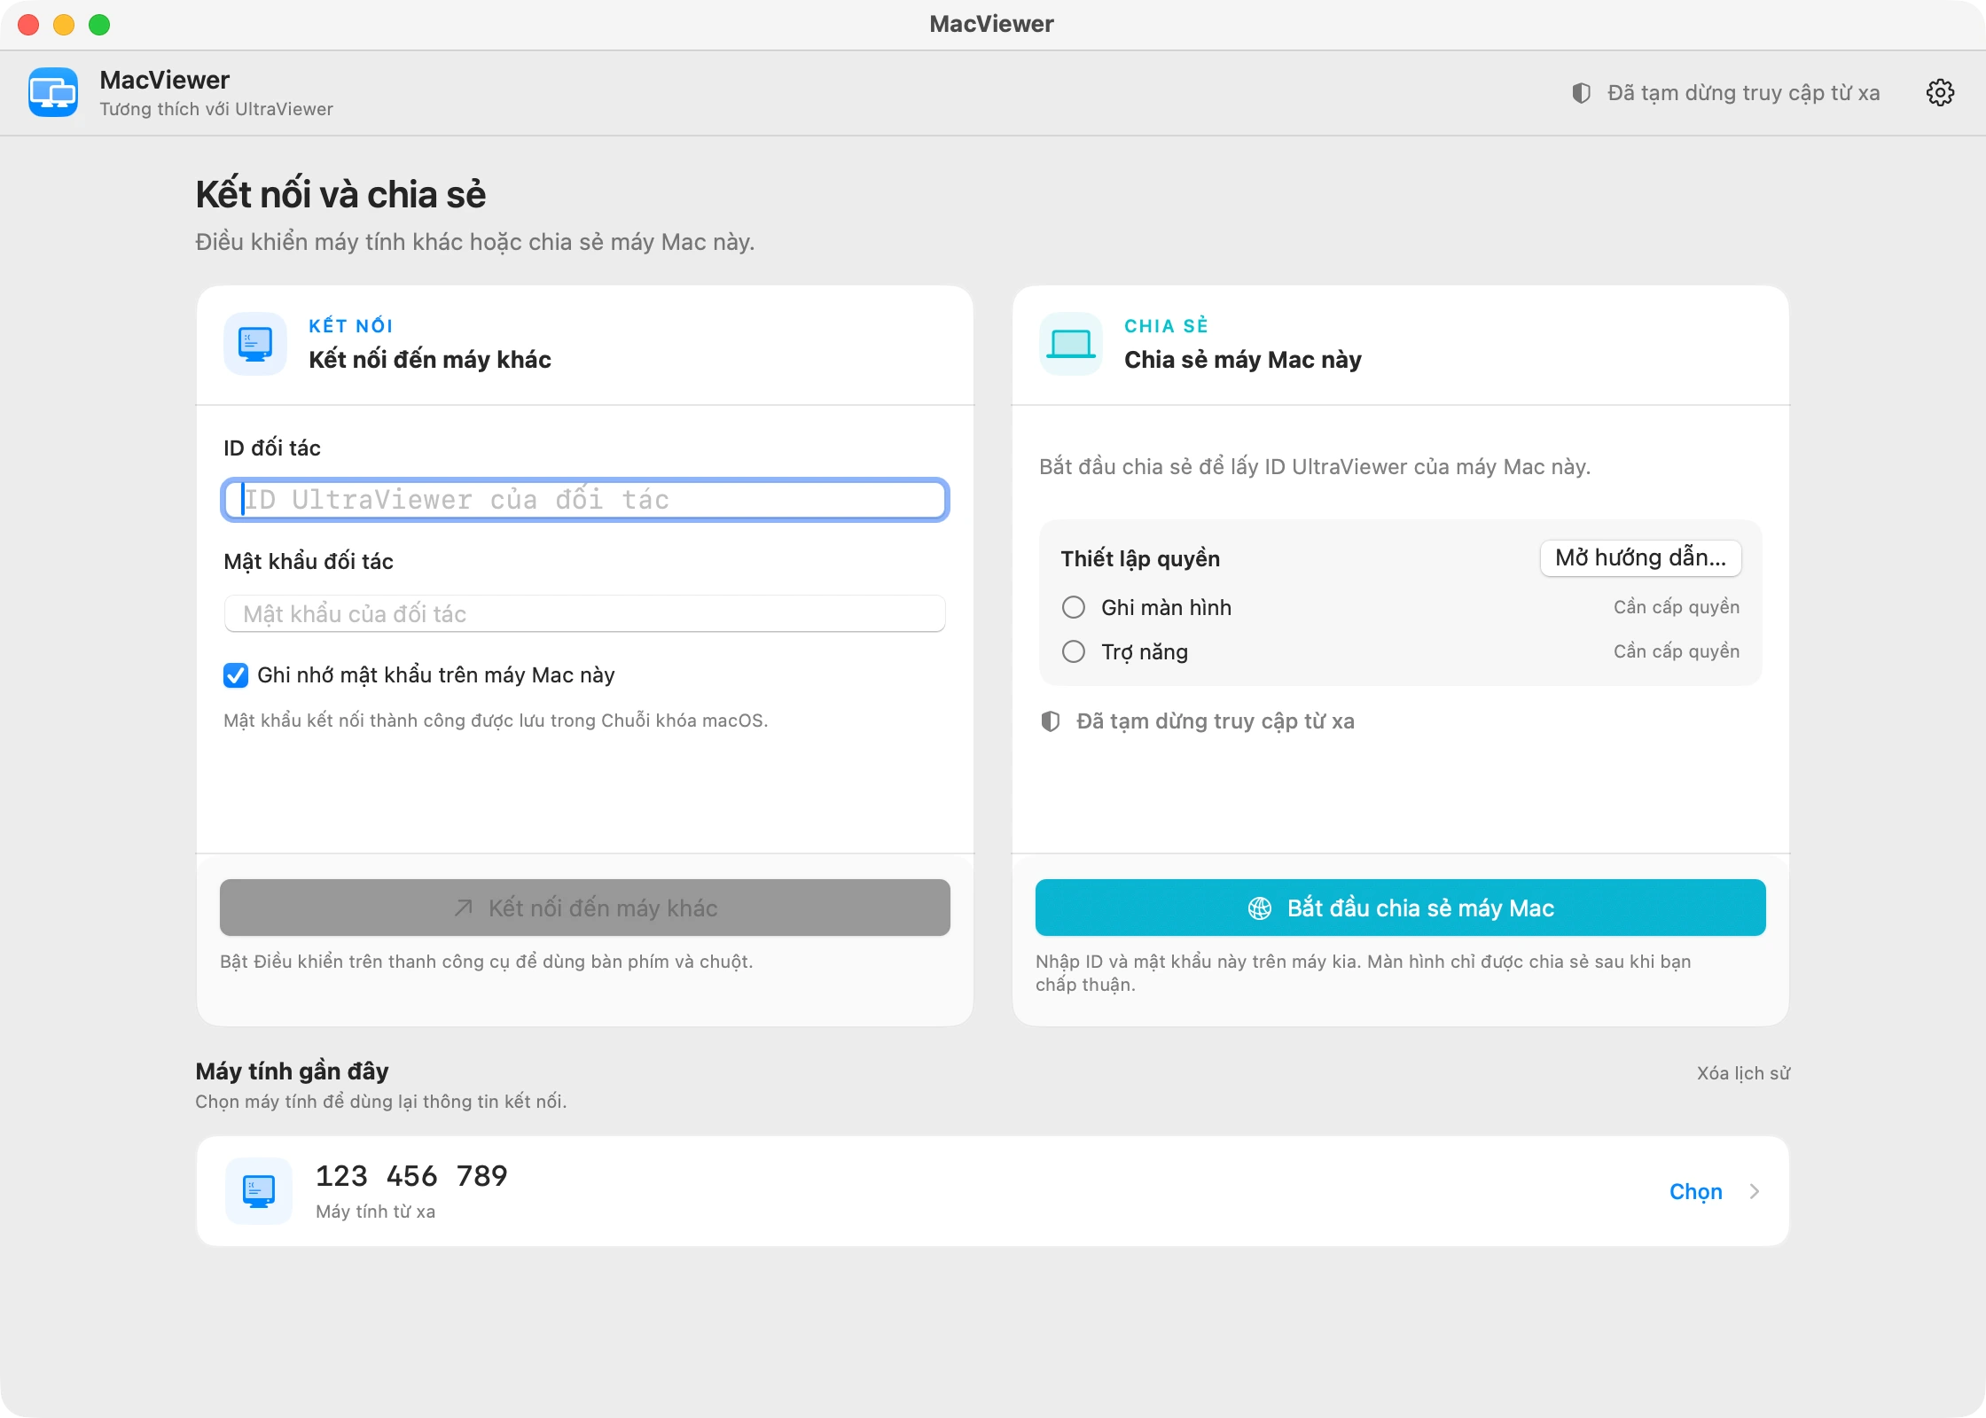Open the Mở hướng dẫn... guide

tap(1641, 557)
